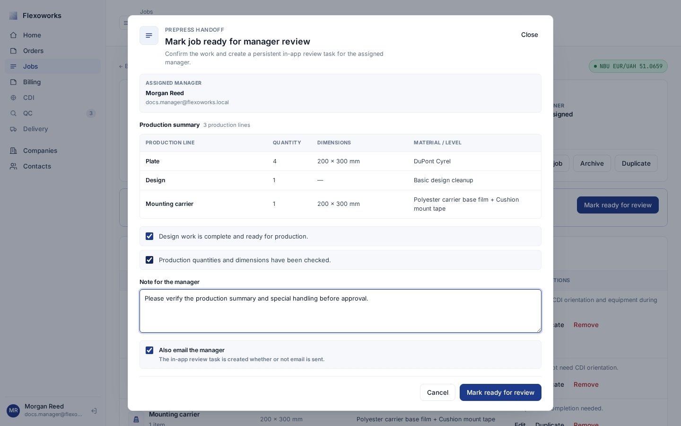Click the QC badge showing 3
Image resolution: width=681 pixels, height=426 pixels.
pos(91,113)
